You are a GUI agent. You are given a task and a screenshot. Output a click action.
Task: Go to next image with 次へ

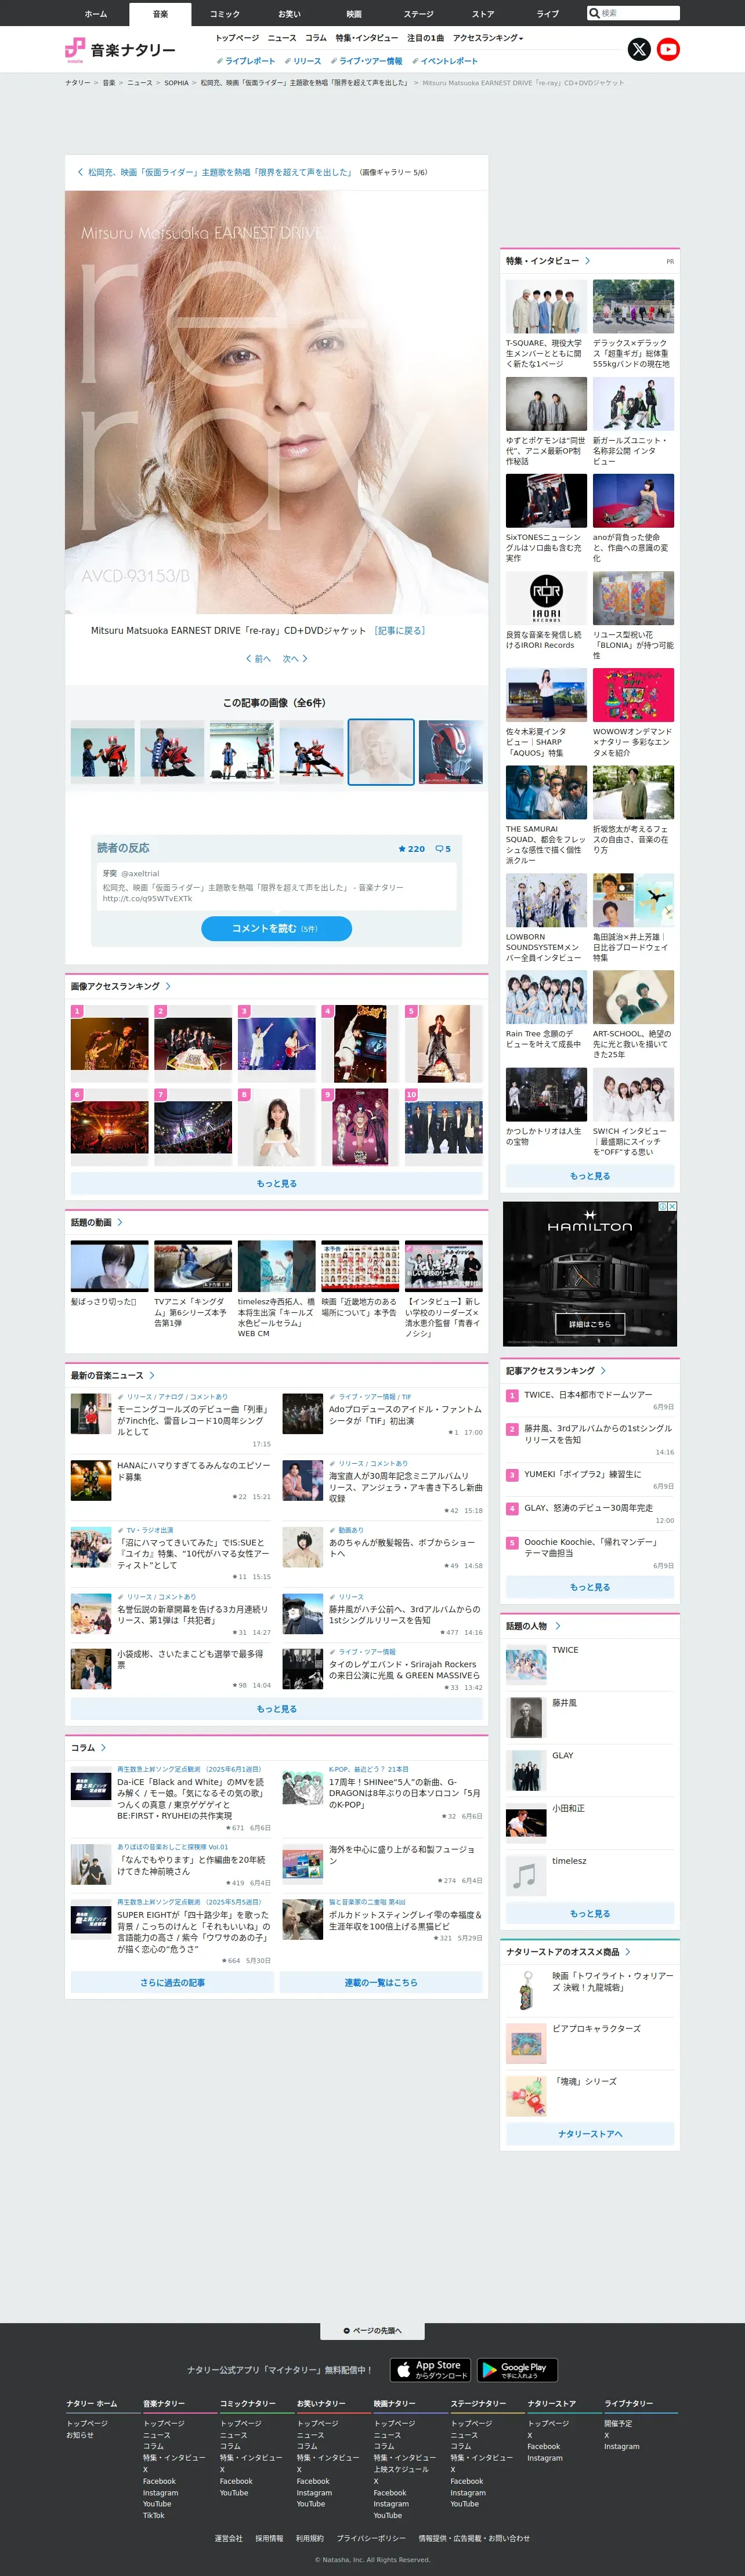(x=295, y=658)
